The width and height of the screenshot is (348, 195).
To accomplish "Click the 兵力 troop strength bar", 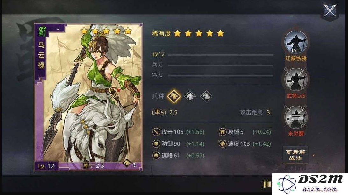I will pyautogui.click(x=221, y=66).
